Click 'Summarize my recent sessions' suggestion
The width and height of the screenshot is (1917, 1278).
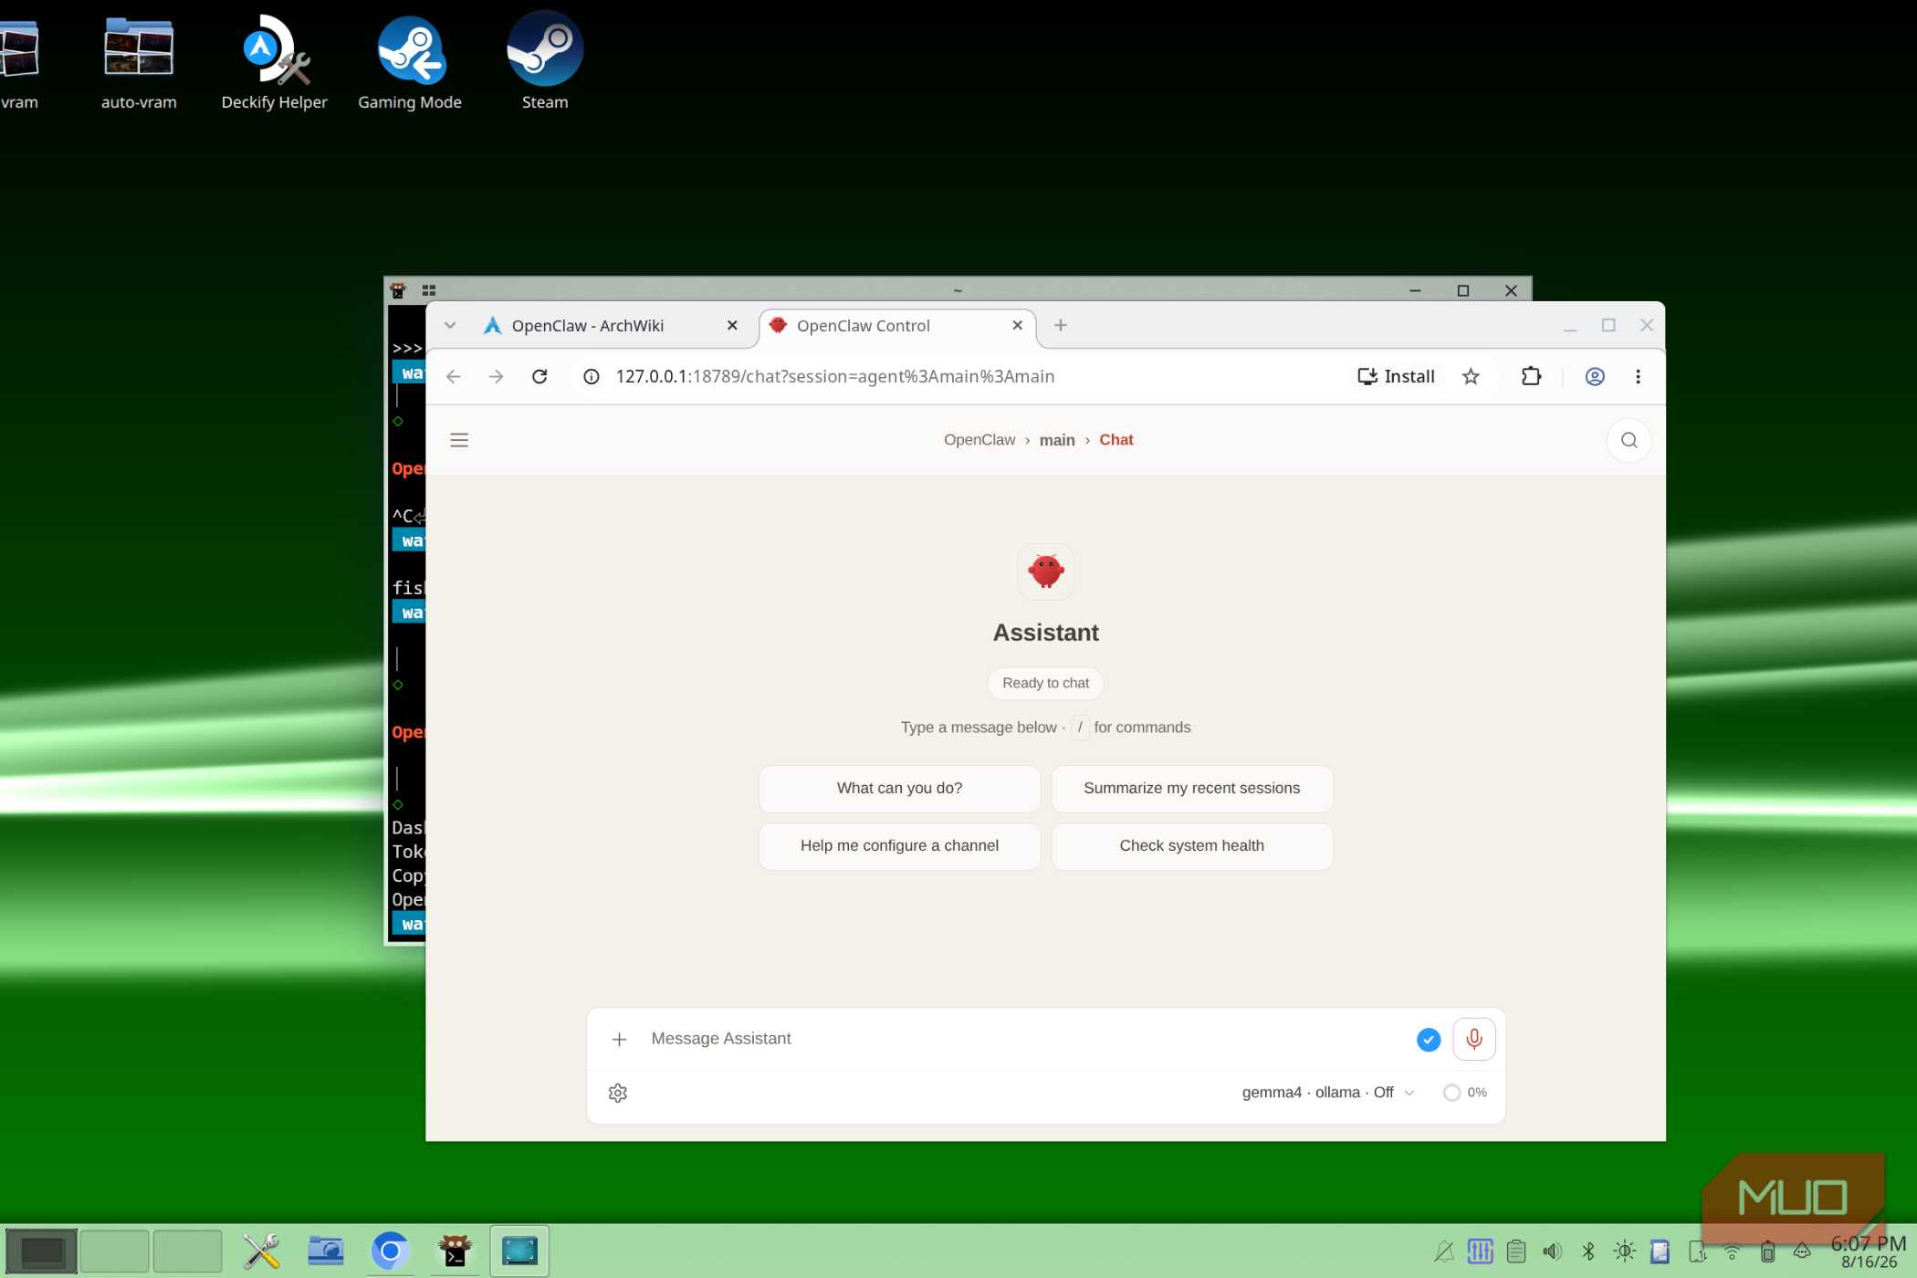[x=1191, y=789]
